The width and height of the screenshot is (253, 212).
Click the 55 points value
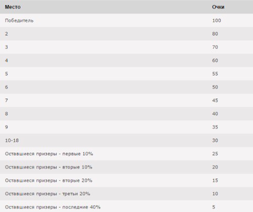tap(215, 74)
